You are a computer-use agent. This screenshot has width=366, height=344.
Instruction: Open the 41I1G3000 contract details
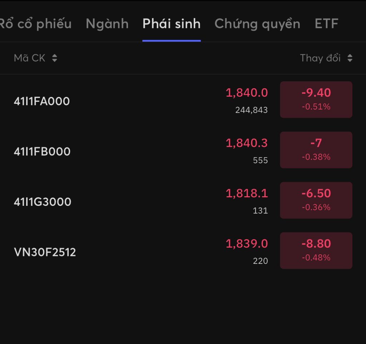coord(43,202)
